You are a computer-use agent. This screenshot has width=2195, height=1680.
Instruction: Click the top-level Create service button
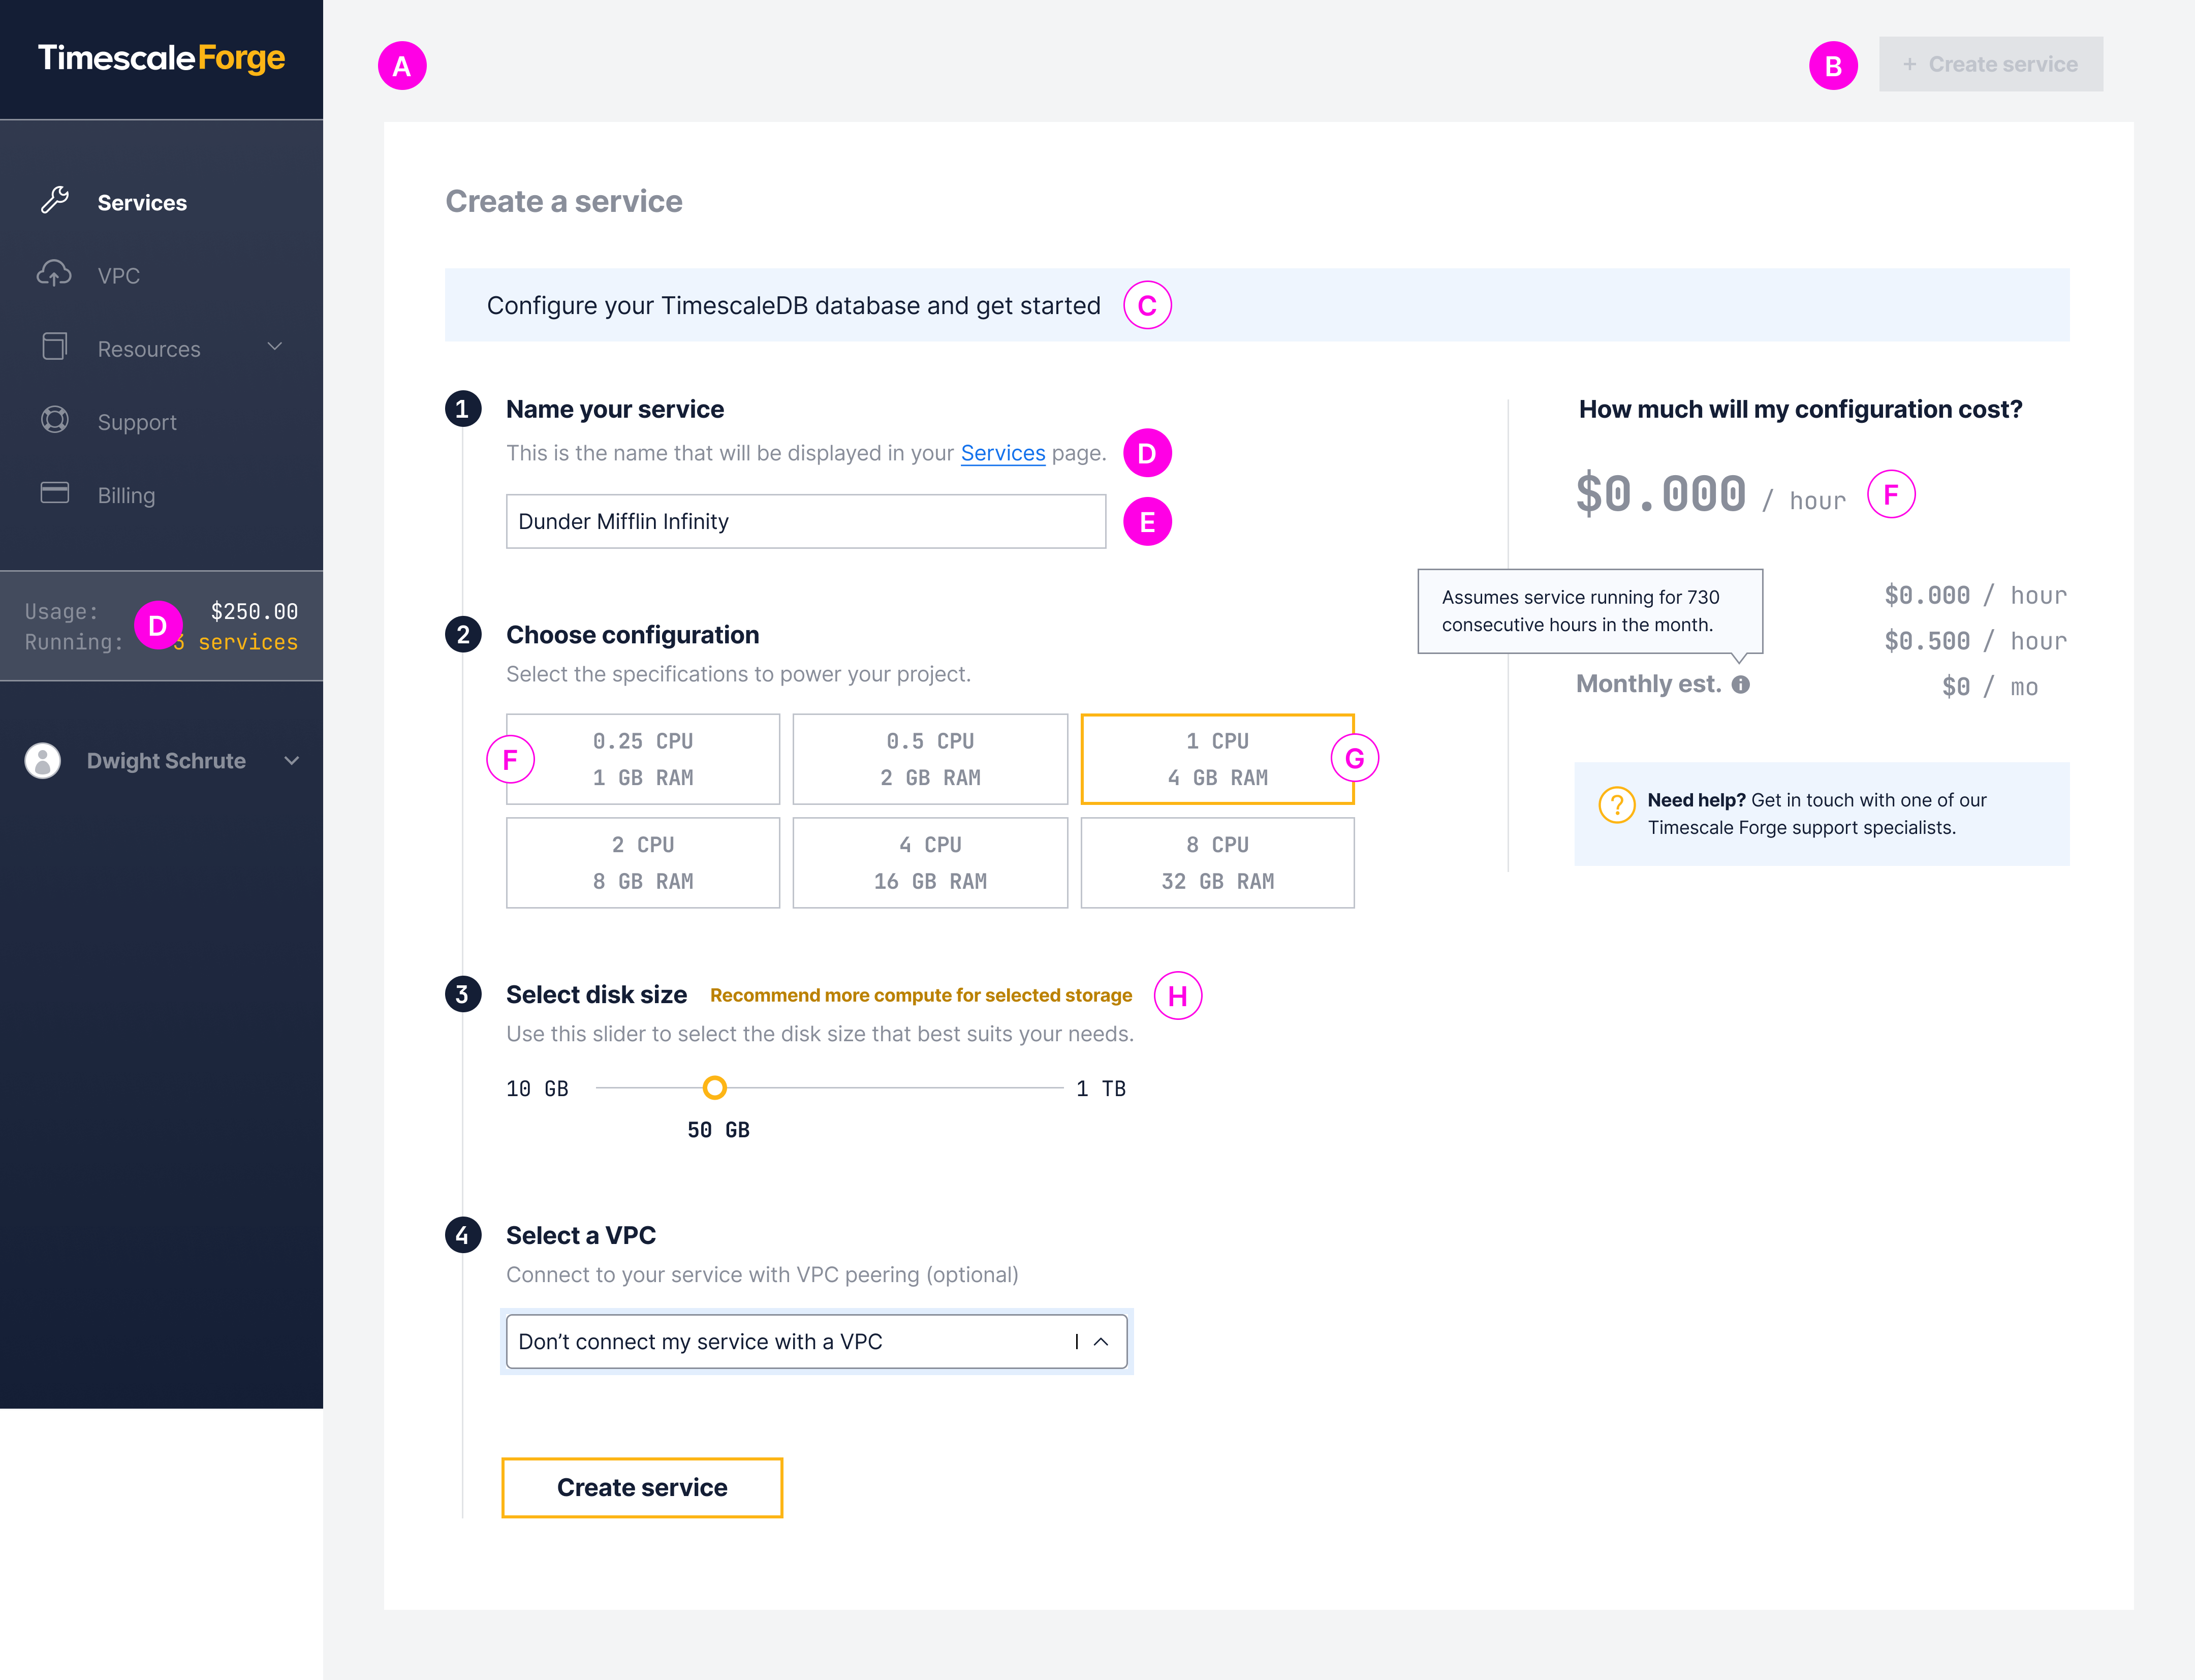pos(1990,64)
